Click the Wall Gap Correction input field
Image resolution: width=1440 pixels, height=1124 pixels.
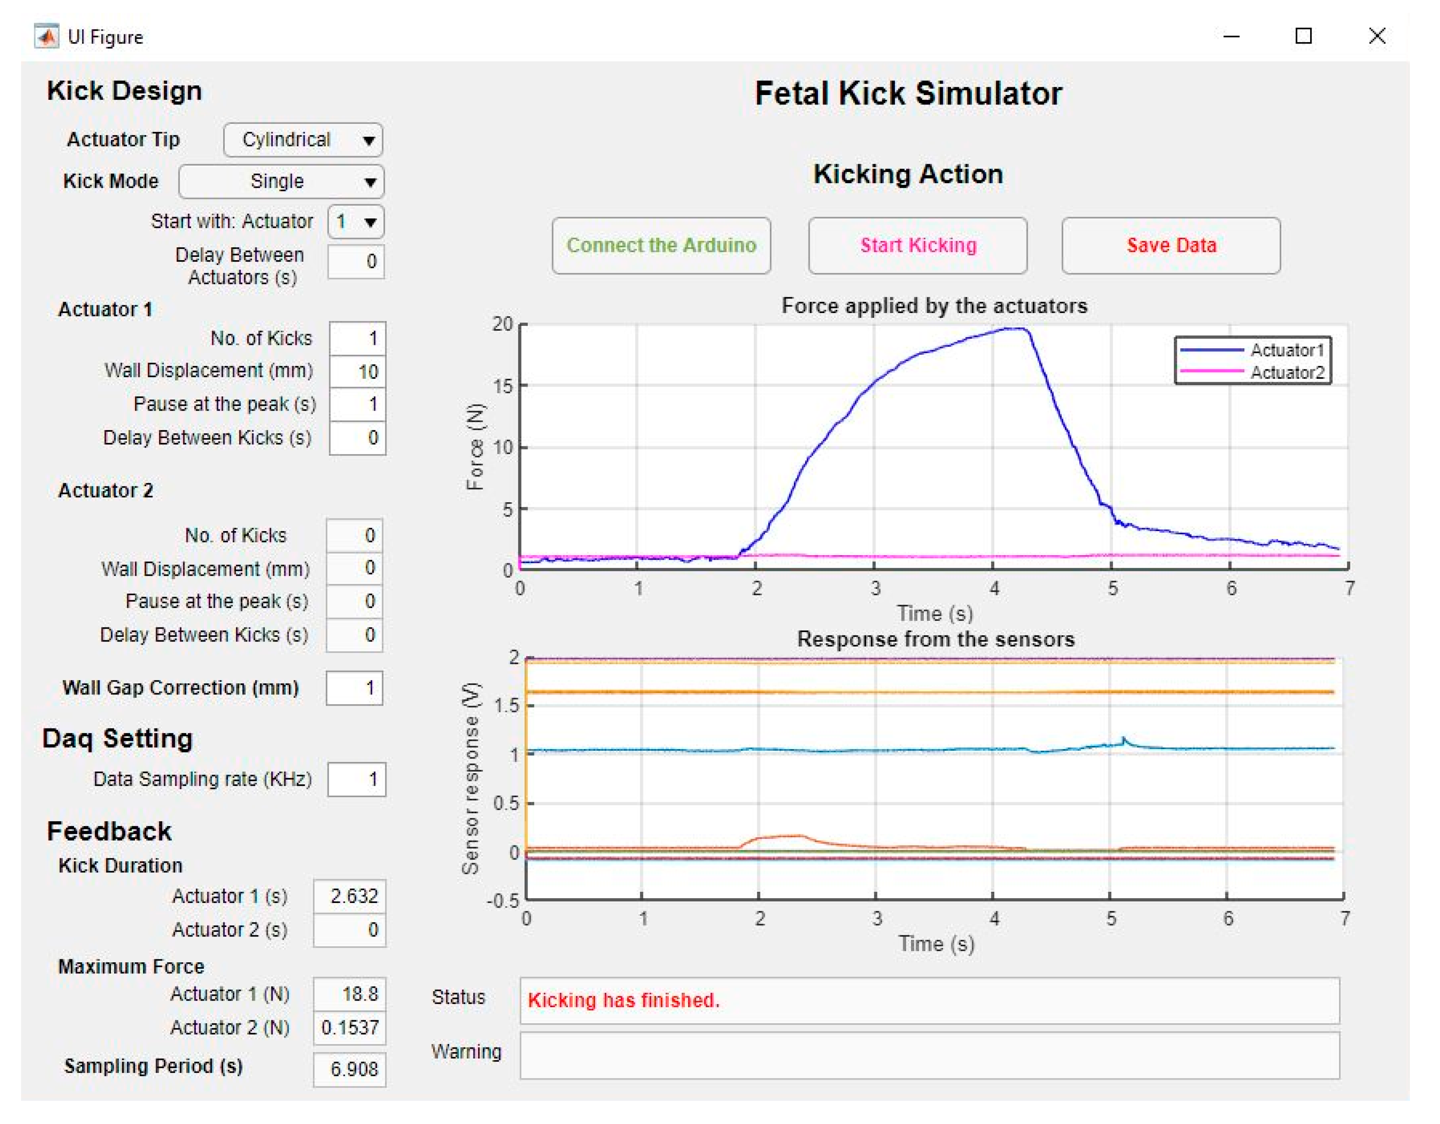355,688
